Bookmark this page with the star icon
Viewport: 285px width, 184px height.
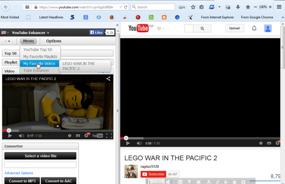click(193, 7)
